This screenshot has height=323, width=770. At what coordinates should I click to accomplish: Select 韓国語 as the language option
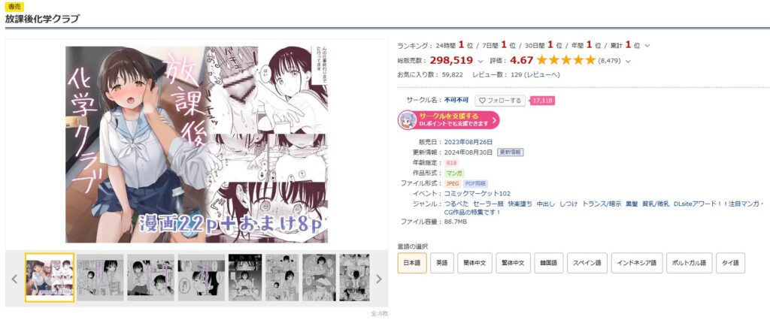pos(547,263)
